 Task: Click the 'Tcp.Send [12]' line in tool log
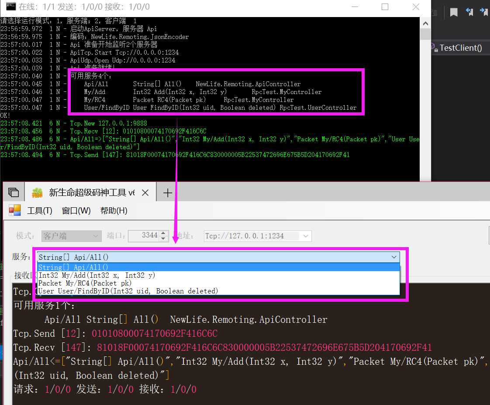click(x=115, y=333)
